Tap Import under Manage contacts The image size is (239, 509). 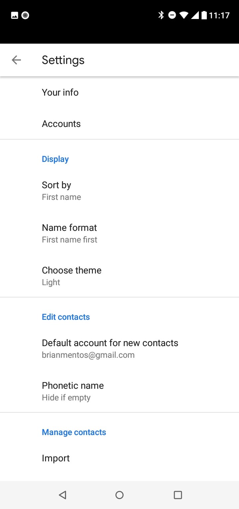click(119, 458)
